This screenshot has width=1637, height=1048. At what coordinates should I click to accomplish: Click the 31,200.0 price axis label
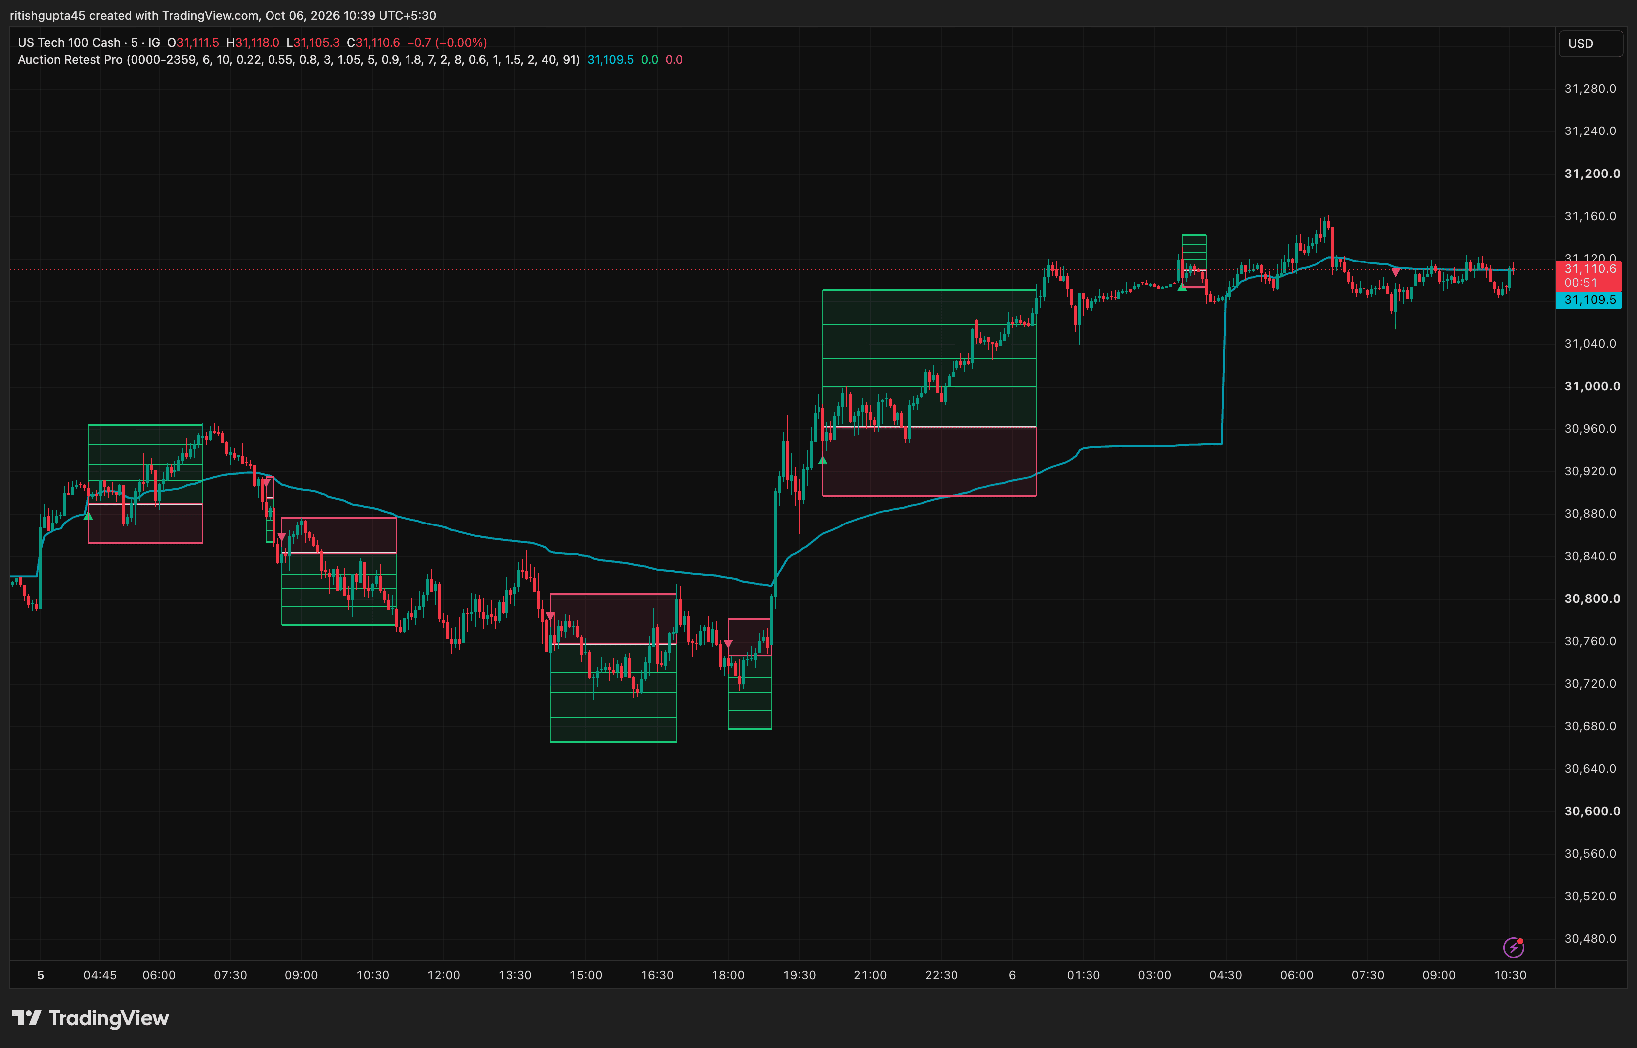click(x=1592, y=173)
